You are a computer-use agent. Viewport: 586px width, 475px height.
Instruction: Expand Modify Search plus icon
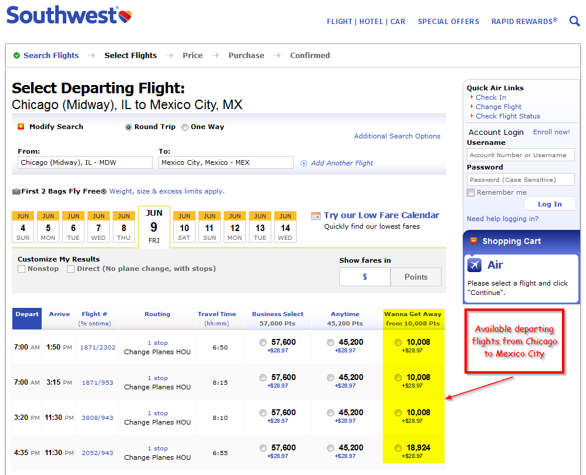coord(21,127)
